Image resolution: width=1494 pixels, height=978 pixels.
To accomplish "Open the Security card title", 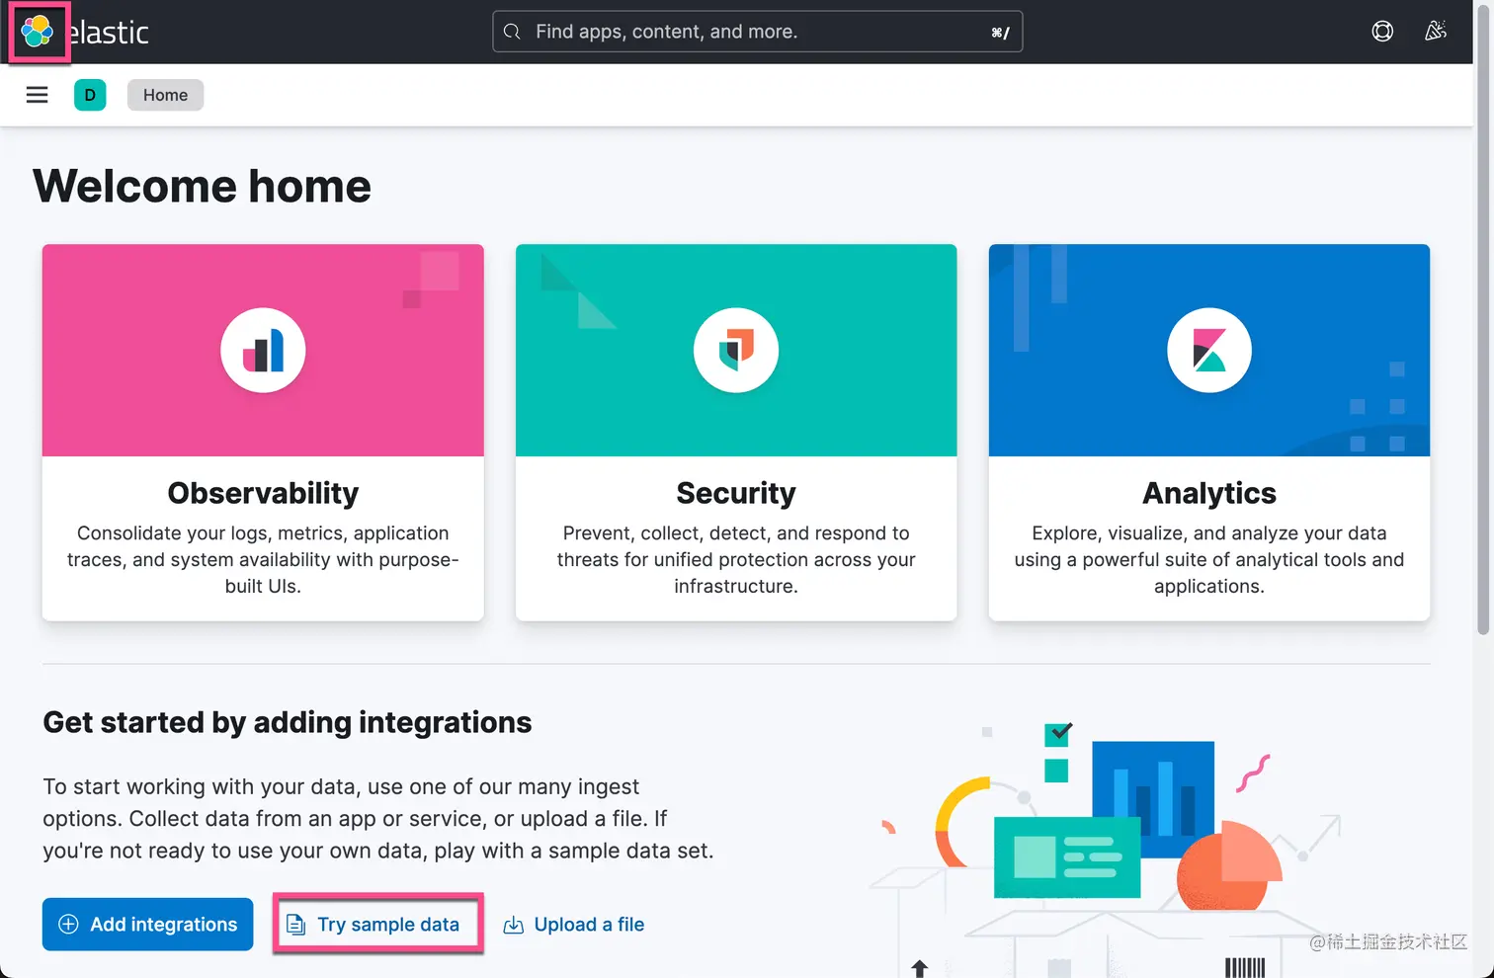I will point(736,492).
